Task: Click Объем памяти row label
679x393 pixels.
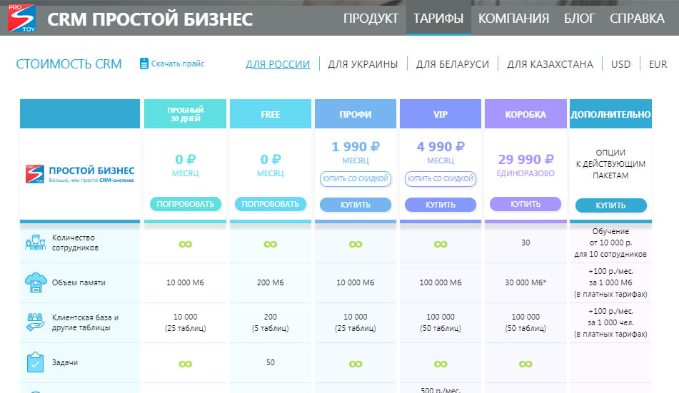Action: (x=79, y=282)
